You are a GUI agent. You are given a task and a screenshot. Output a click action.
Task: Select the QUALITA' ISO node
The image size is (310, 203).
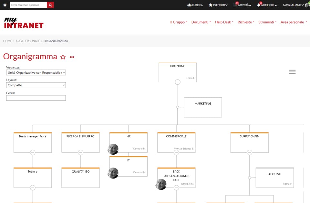pyautogui.click(x=80, y=178)
